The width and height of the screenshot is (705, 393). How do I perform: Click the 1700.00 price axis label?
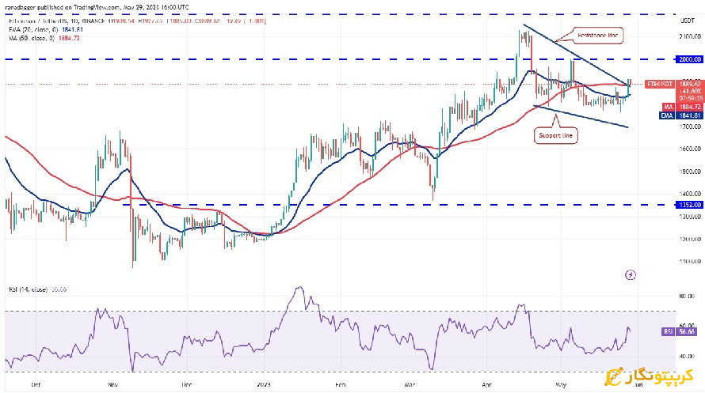tap(690, 127)
